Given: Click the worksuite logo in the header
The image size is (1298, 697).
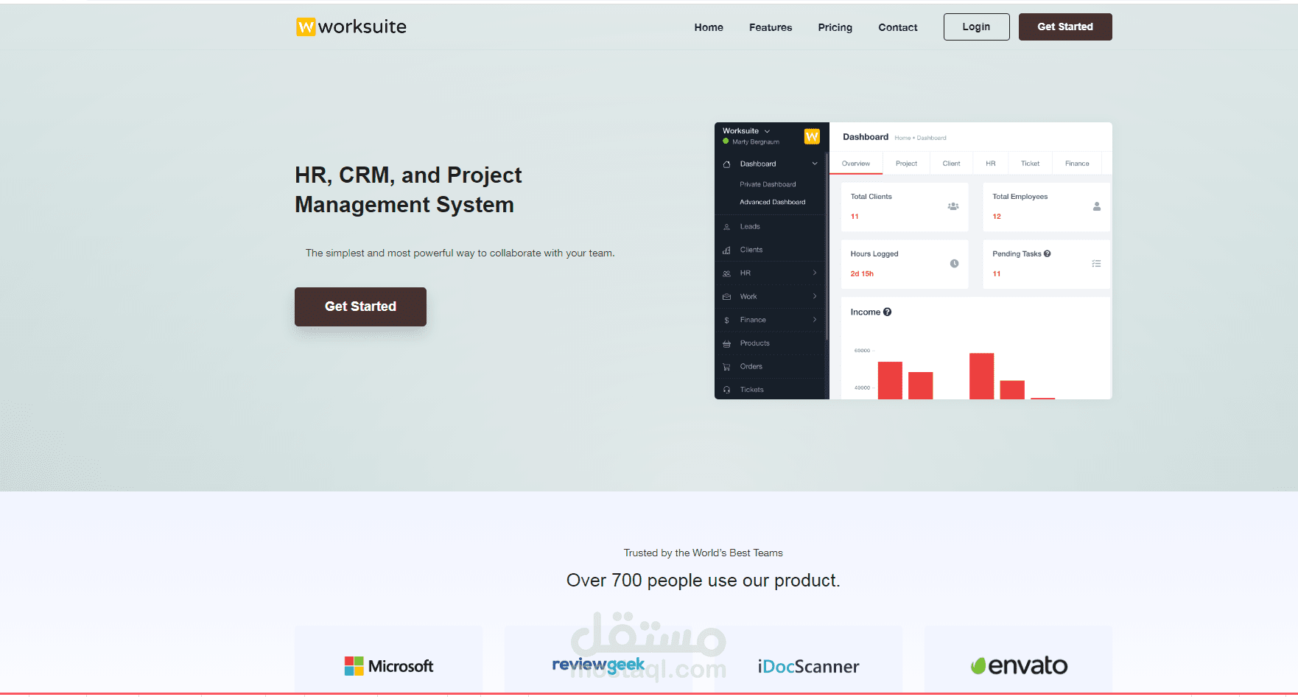Looking at the screenshot, I should (351, 27).
